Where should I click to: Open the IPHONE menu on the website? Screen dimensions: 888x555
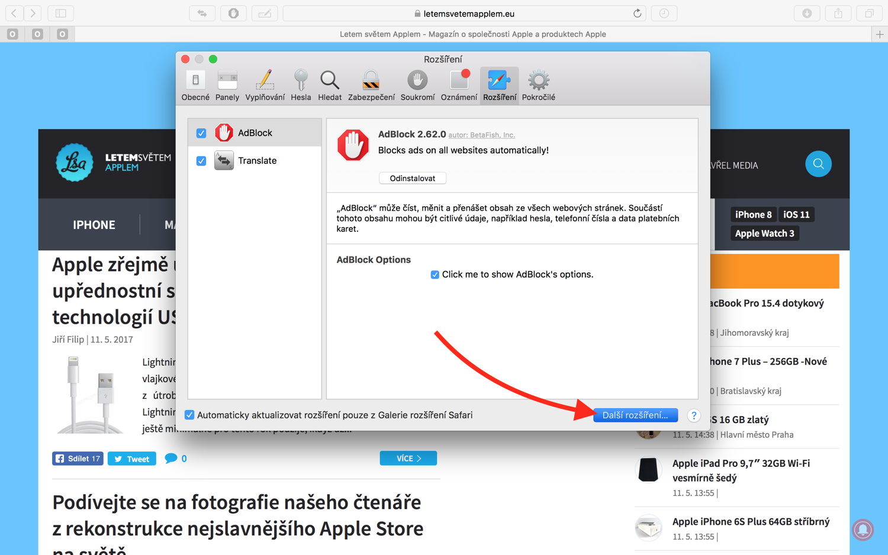pos(94,225)
